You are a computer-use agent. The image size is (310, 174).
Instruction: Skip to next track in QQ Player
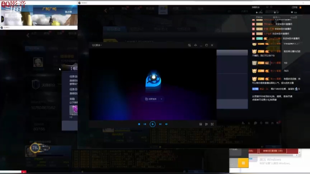160,124
